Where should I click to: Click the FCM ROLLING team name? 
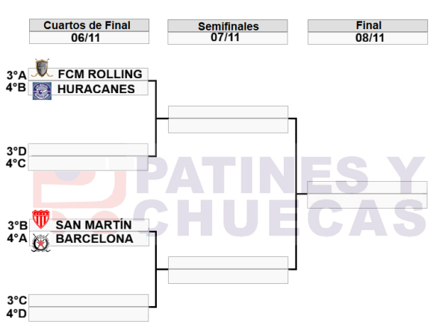tap(99, 74)
